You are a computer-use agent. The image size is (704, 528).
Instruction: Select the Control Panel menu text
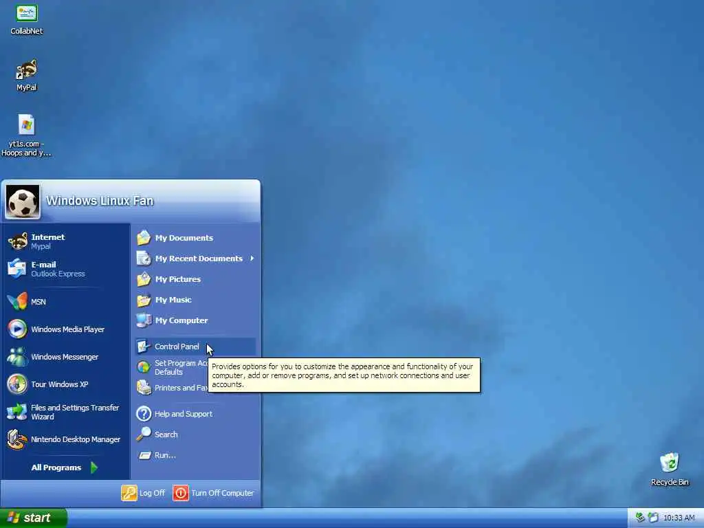point(177,346)
